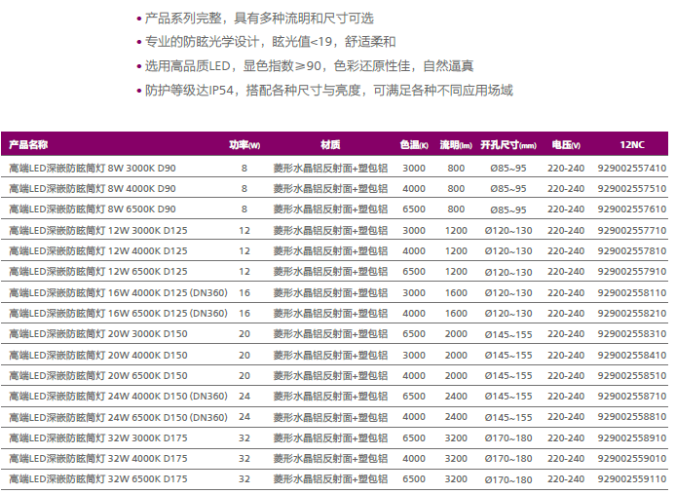676x494 pixels.
Task: Click the 12NC code 929002559110
Action: [x=632, y=478]
